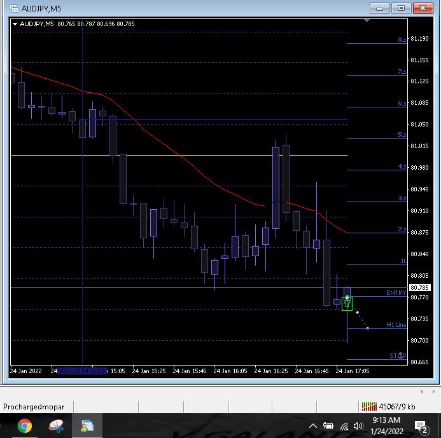This screenshot has height=438, width=441.
Task: Maximize the AUDJPY,M5 chart window
Action: click(x=401, y=8)
